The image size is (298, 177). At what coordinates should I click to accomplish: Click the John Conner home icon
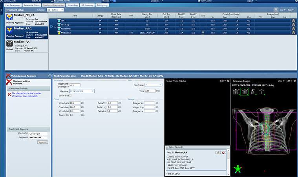(199, 1)
